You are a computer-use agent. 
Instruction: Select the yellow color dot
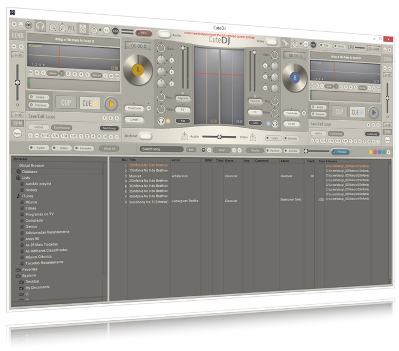coord(370,152)
